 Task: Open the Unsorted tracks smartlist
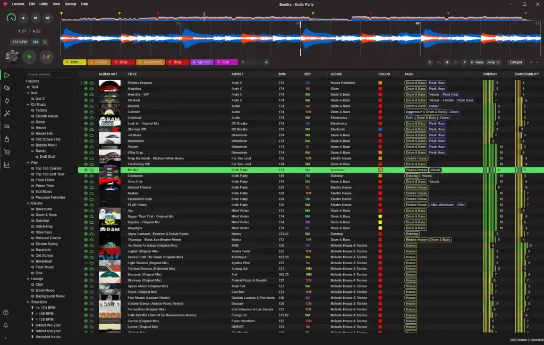[48, 336]
